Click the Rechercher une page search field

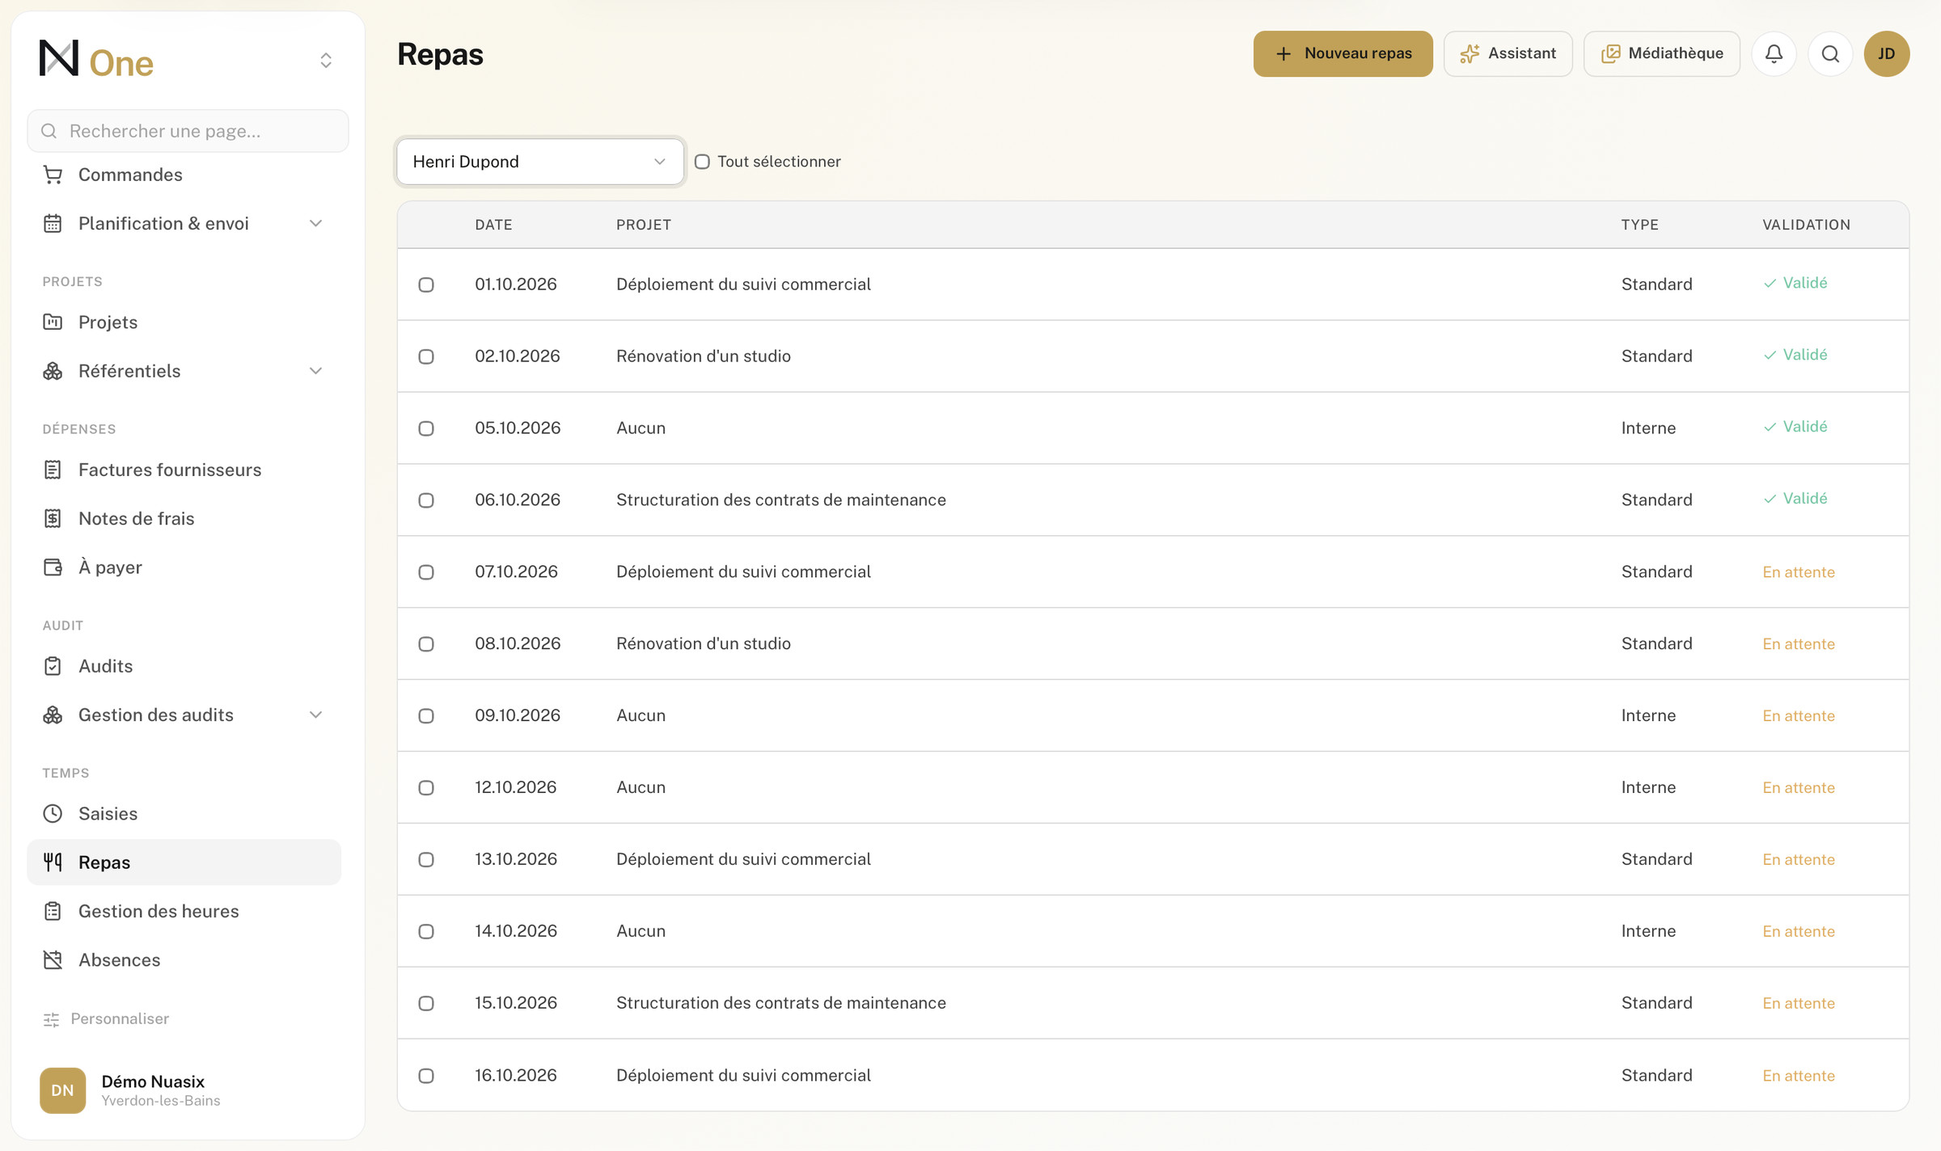coord(188,131)
